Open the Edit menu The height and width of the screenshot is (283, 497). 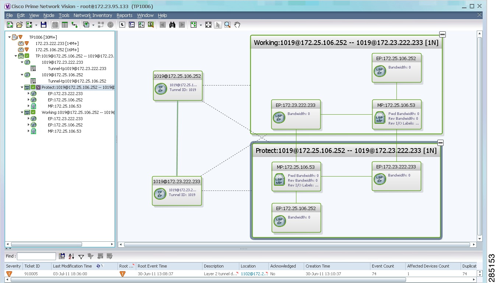(21, 15)
